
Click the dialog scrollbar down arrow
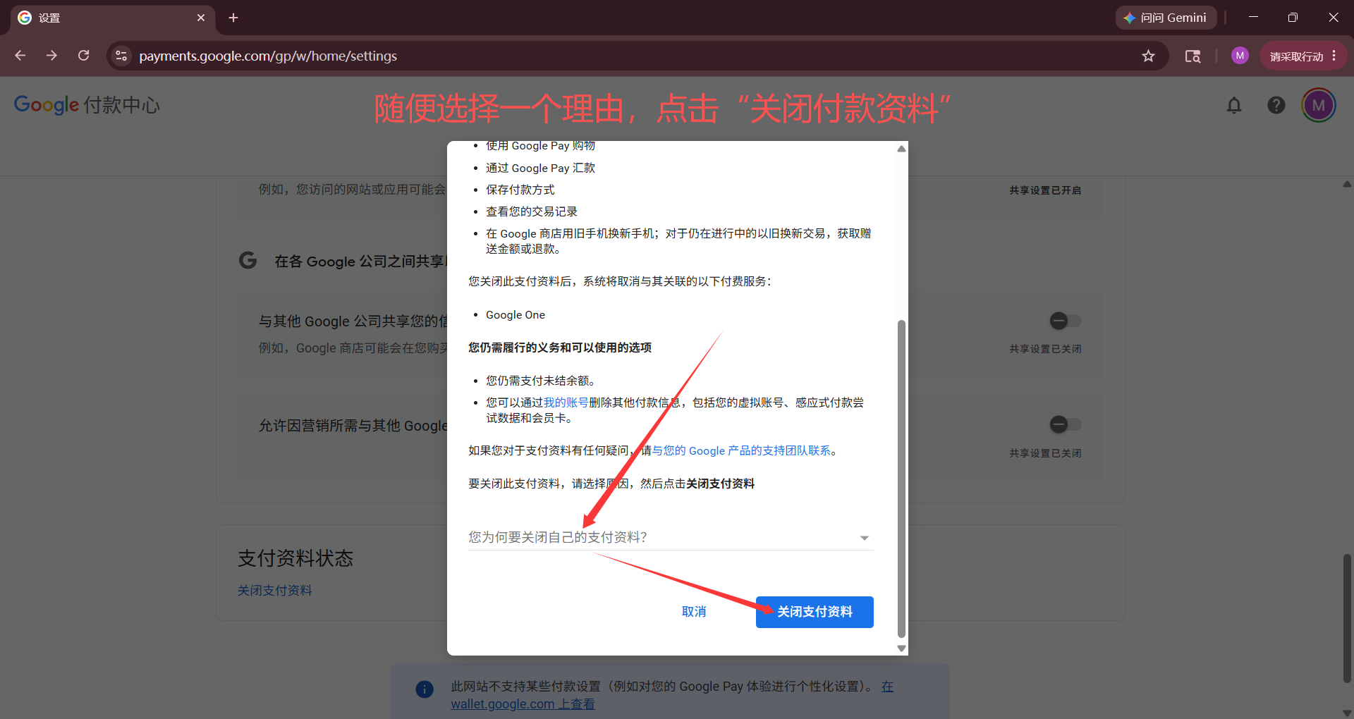pyautogui.click(x=901, y=649)
